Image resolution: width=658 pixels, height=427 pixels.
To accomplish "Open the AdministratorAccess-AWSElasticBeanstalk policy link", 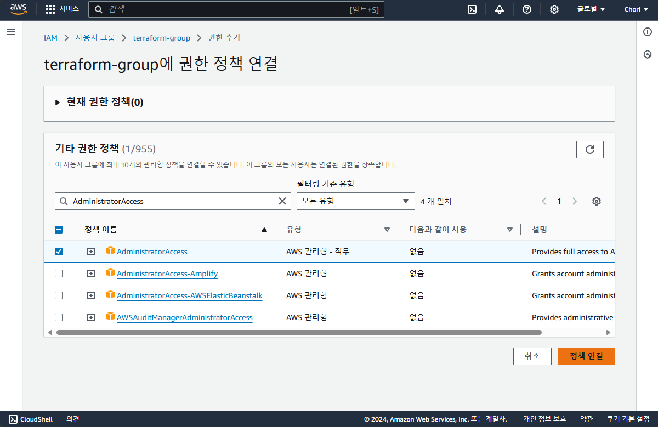I will tap(190, 295).
